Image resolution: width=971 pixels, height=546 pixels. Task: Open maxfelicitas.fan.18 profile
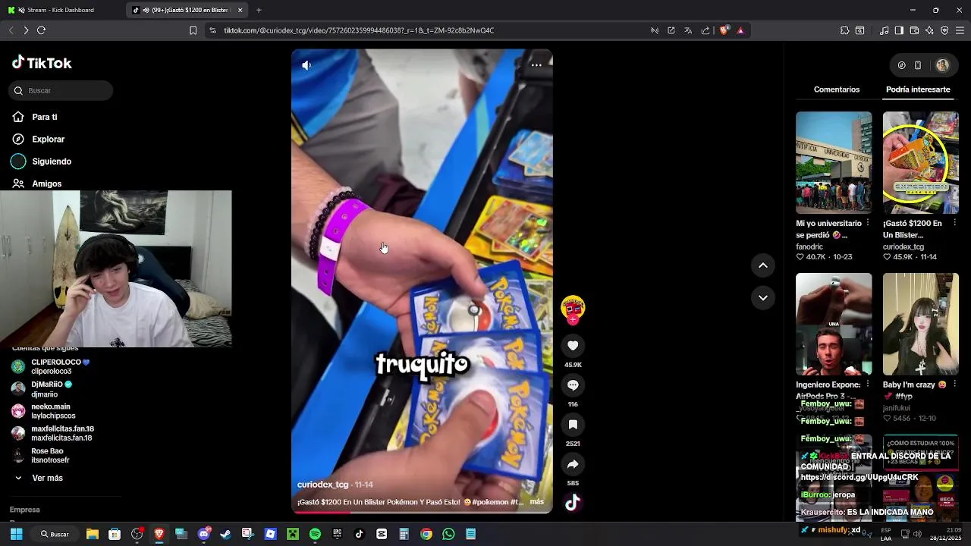tap(61, 434)
